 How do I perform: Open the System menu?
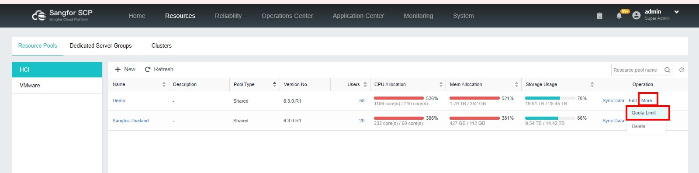pyautogui.click(x=463, y=16)
